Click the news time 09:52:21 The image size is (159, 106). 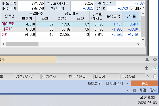[95, 84]
